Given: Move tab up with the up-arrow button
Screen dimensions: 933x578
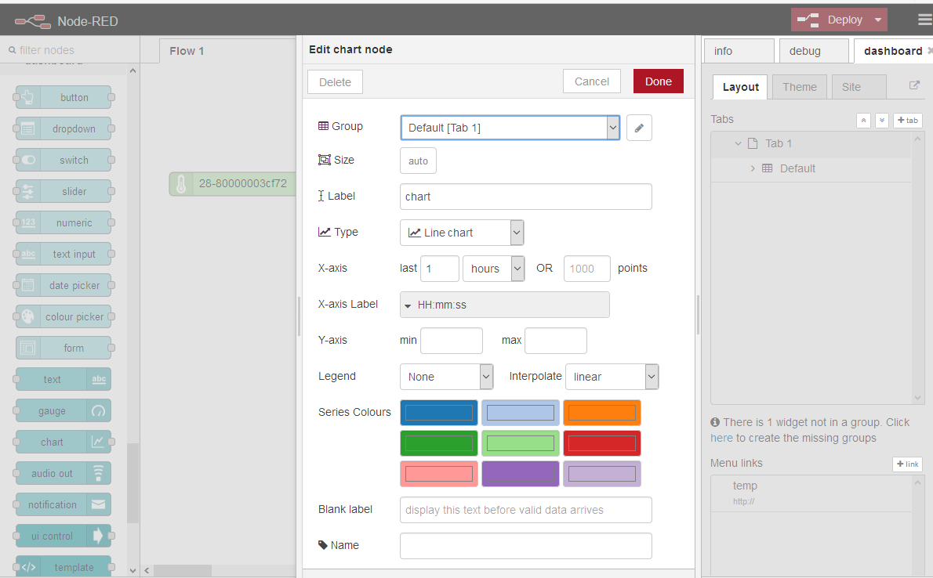Looking at the screenshot, I should tap(863, 120).
